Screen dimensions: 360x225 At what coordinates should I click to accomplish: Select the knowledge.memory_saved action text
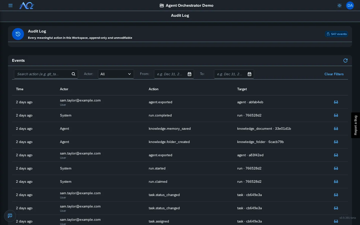[x=170, y=128]
